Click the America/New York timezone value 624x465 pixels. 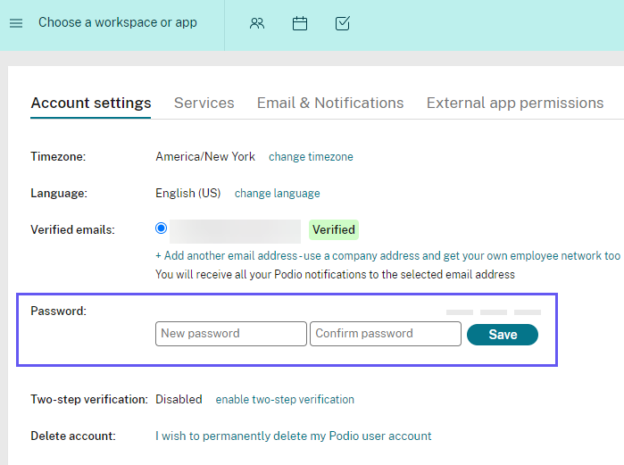pos(205,157)
